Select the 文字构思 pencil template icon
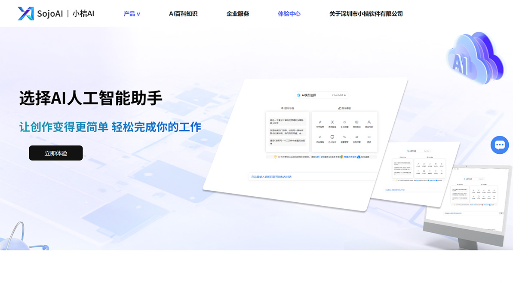This screenshot has width=516, height=283. click(x=319, y=122)
